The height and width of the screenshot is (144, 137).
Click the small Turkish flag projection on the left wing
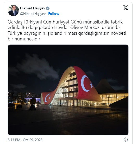[x=48, y=98]
